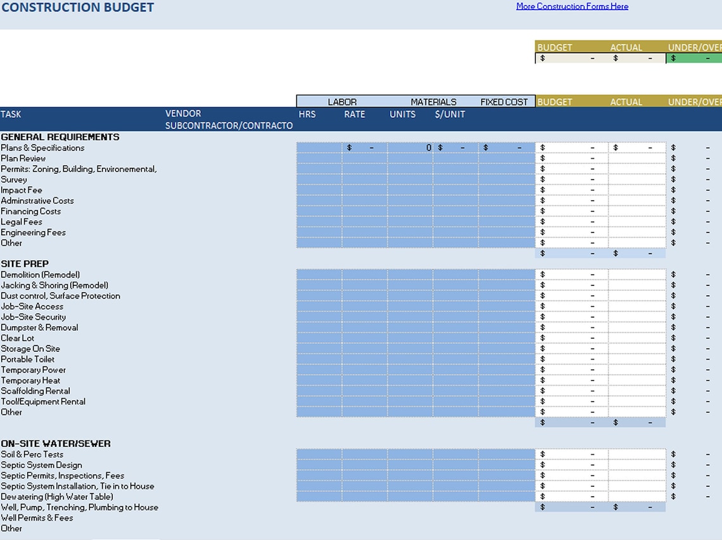
Task: Select the vendor cell for Plan Review
Action: point(228,158)
